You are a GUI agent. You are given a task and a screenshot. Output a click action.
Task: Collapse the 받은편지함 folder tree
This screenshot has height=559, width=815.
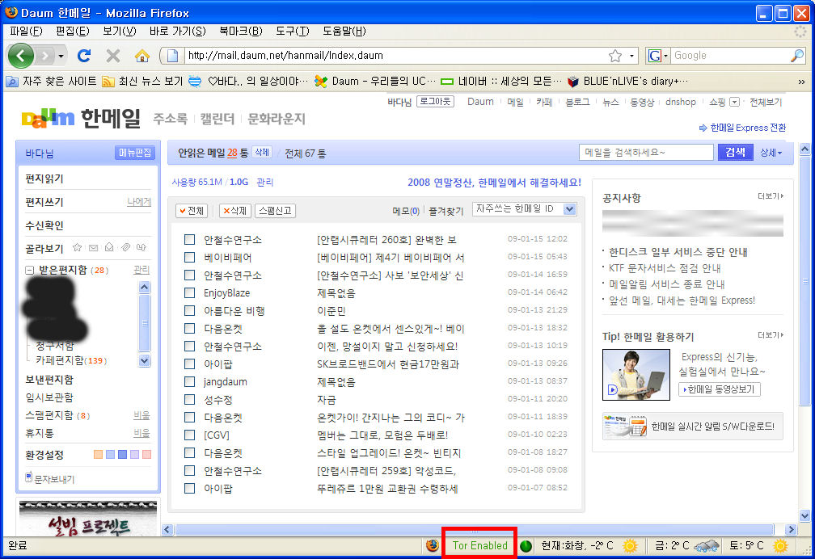pyautogui.click(x=30, y=270)
